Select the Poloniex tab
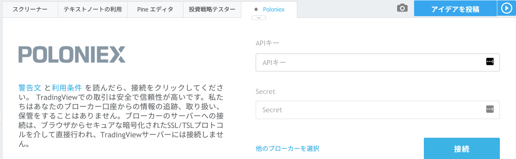The height and width of the screenshot is (159, 516). tap(269, 9)
